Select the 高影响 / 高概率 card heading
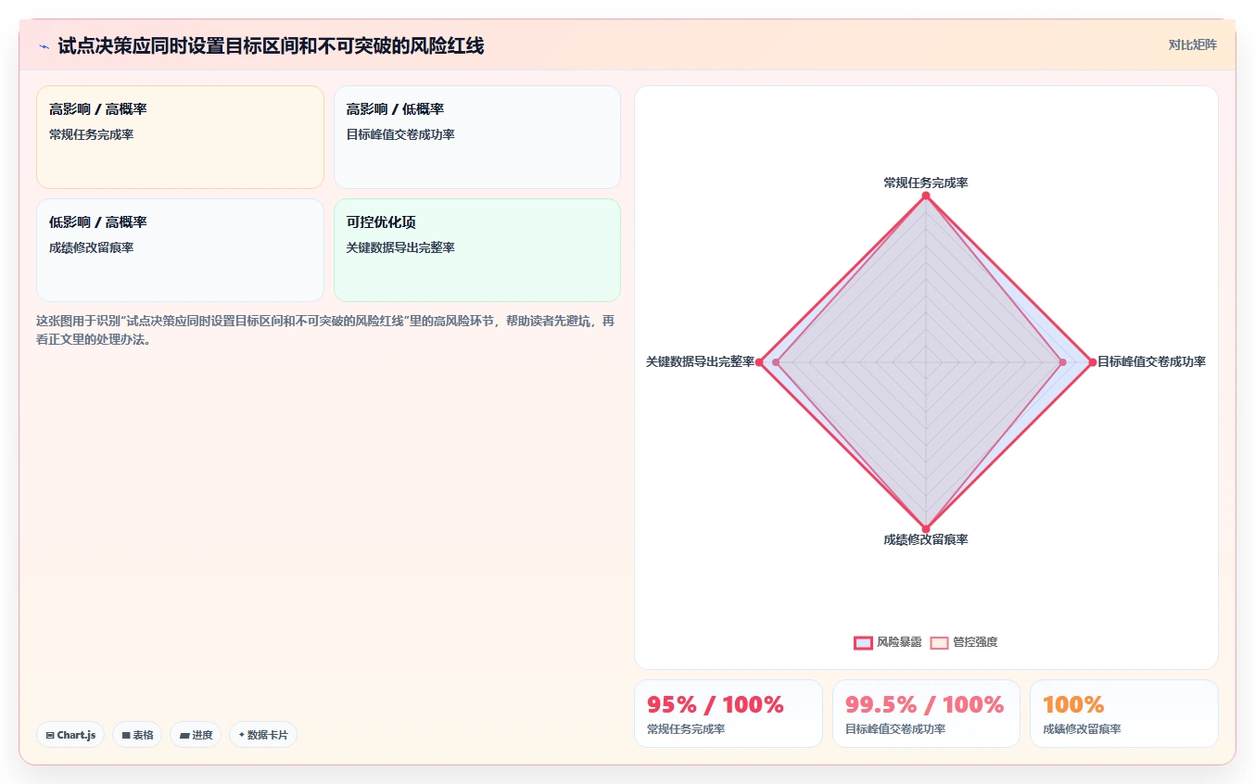The height and width of the screenshot is (784, 1255). [x=98, y=109]
